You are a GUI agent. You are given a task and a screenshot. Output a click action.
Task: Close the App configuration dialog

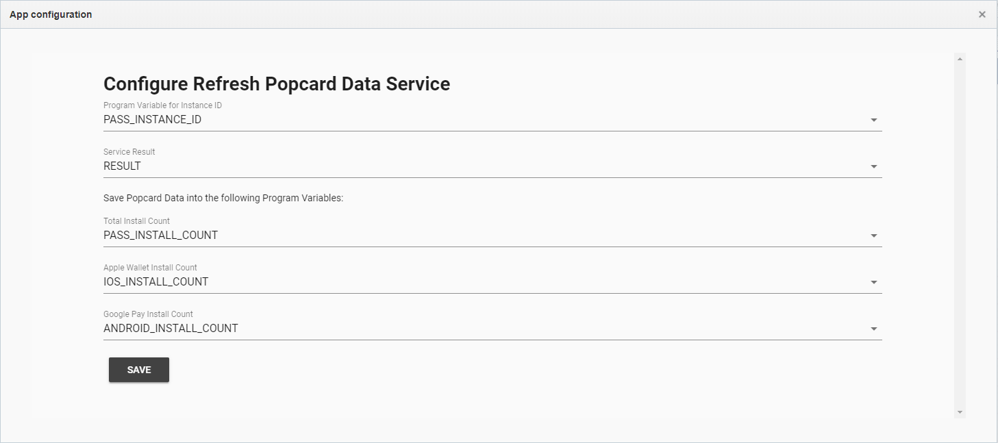pos(982,14)
